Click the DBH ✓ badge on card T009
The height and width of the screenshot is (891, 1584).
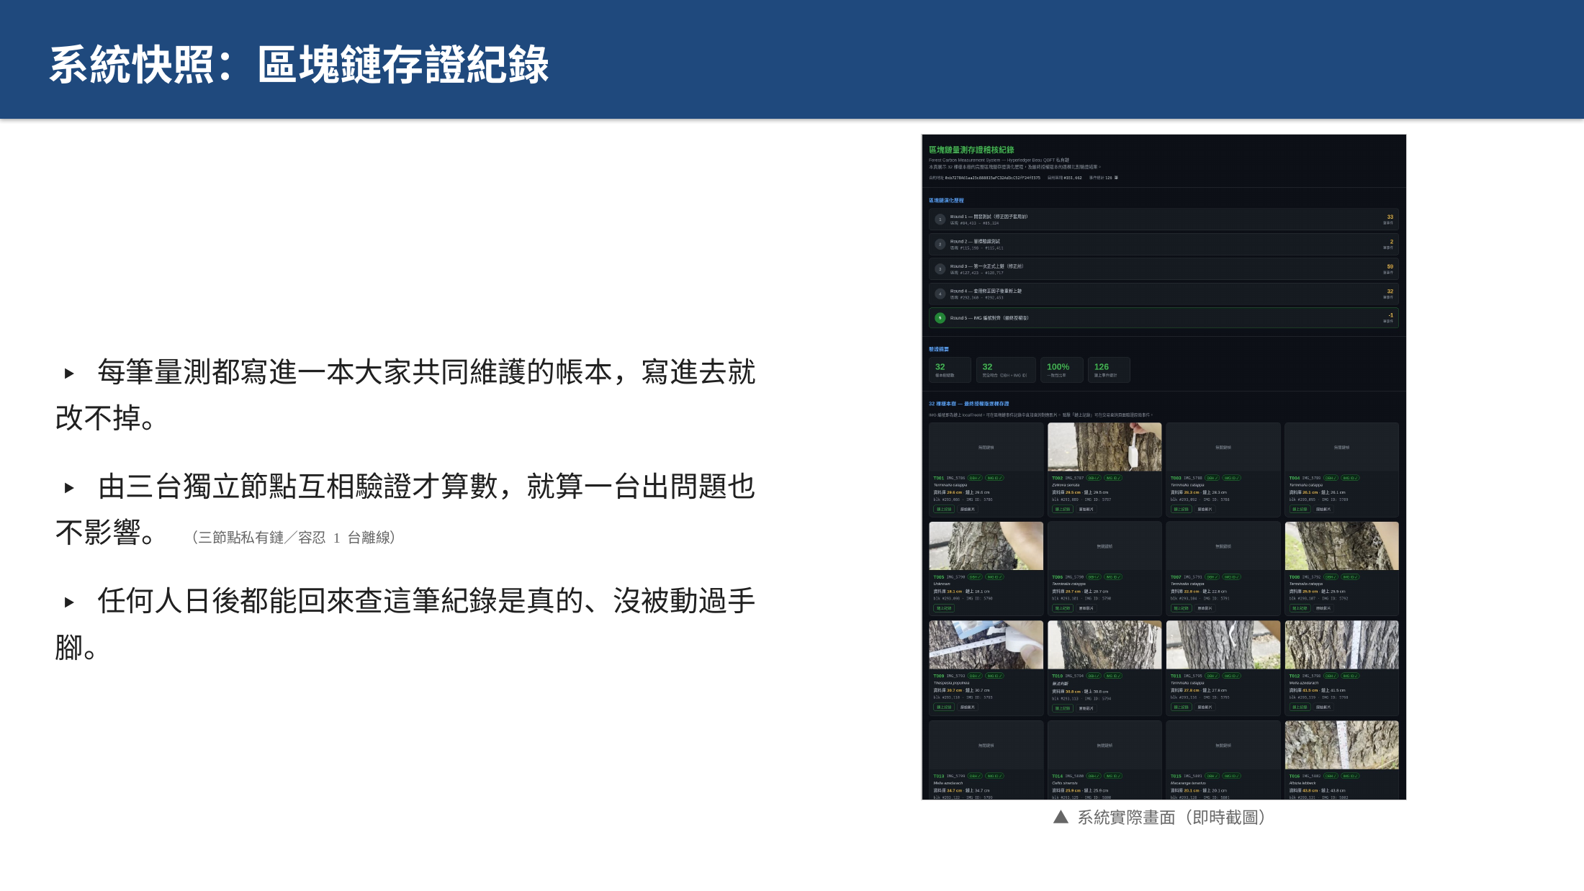pos(975,676)
